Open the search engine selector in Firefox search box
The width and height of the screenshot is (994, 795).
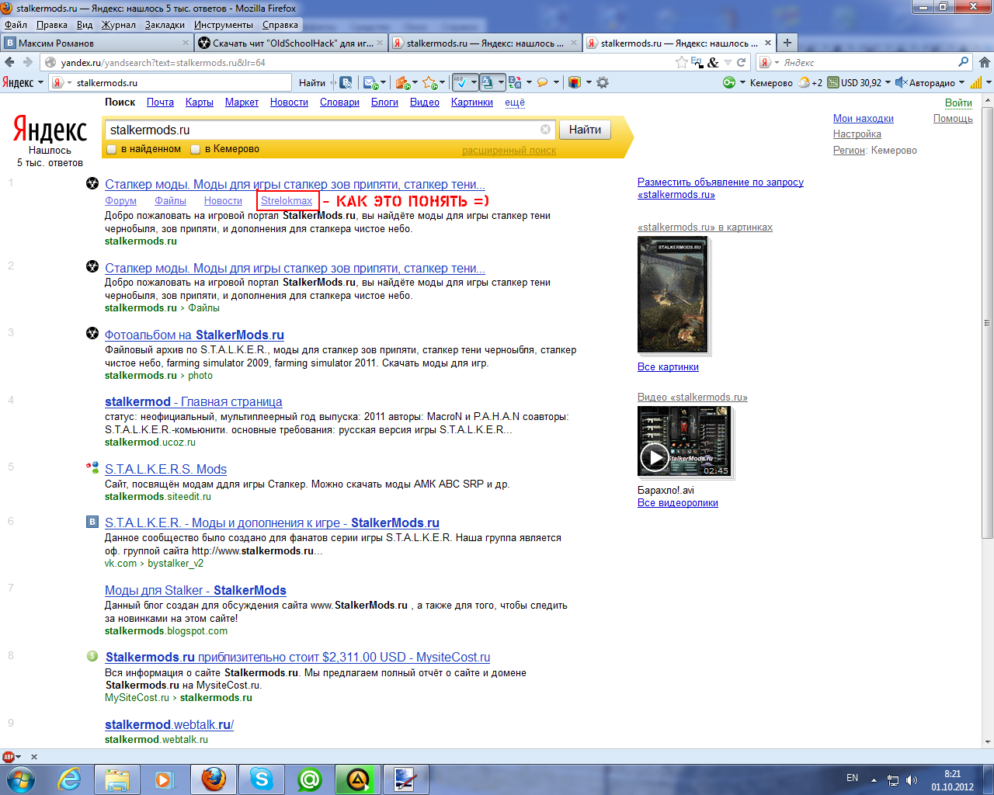[769, 62]
